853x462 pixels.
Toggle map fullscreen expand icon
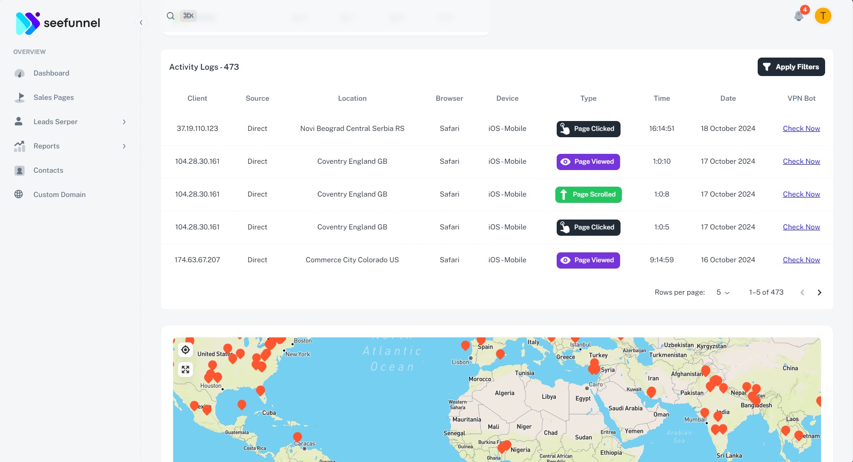pyautogui.click(x=185, y=370)
